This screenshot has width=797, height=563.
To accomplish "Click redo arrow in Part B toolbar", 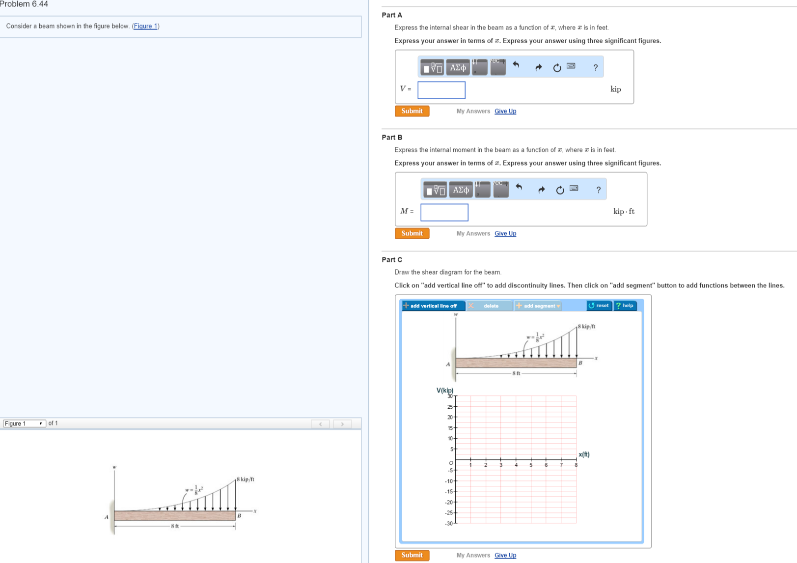I will click(x=541, y=190).
